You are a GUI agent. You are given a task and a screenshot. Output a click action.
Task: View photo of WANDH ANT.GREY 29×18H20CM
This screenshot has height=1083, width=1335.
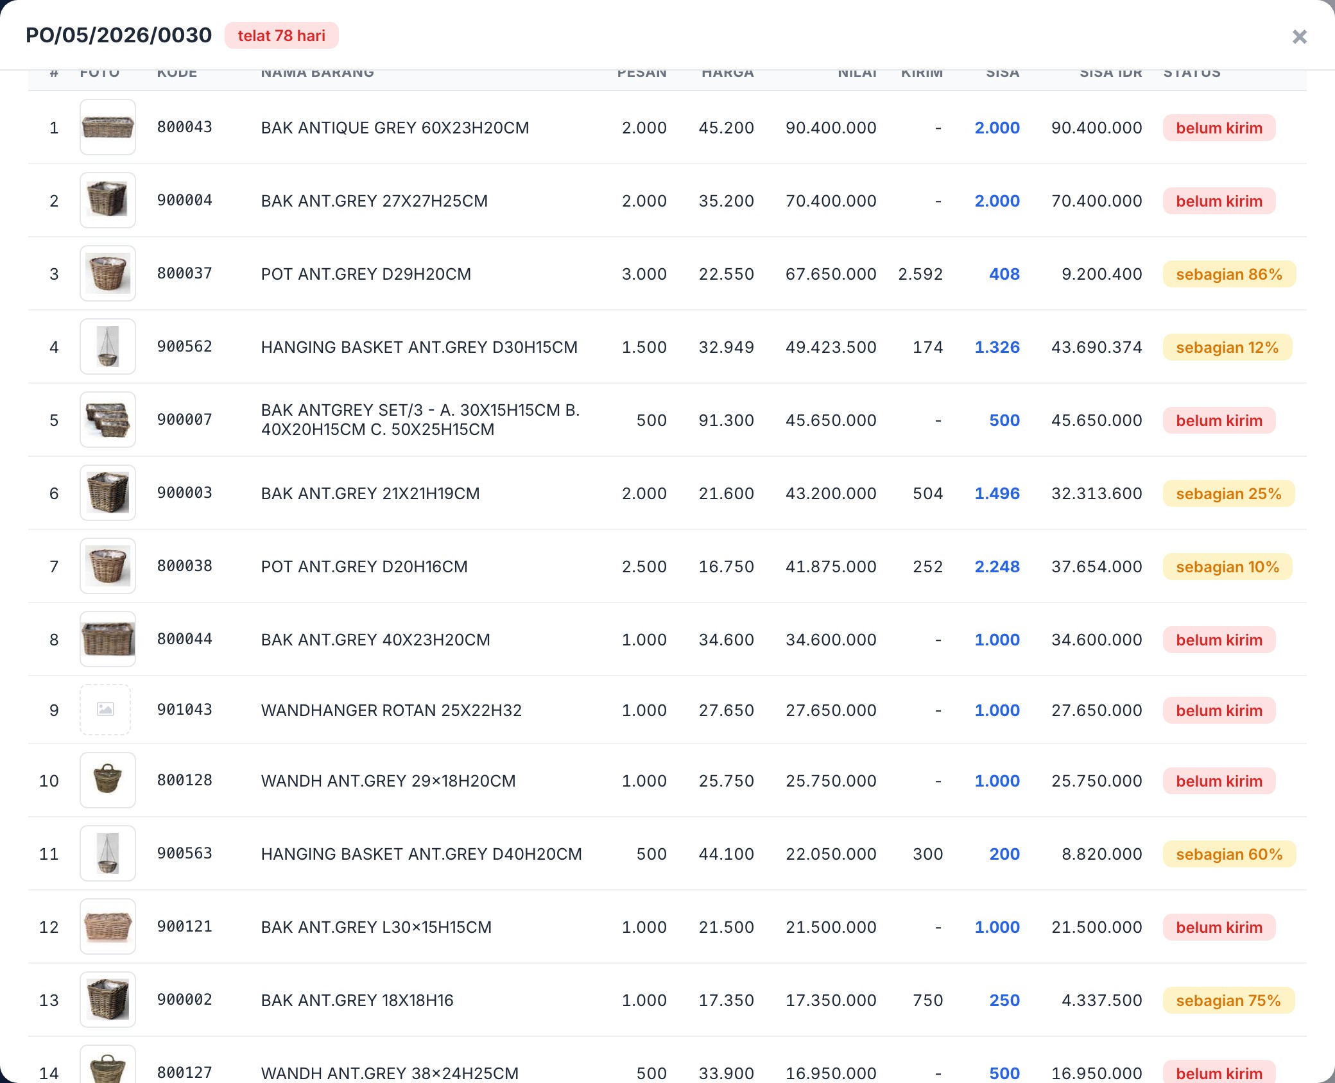tap(108, 780)
